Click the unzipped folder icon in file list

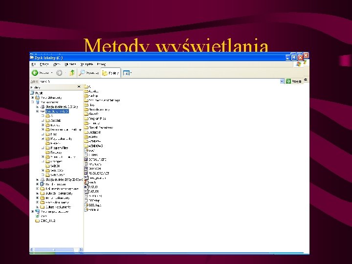tap(86, 132)
